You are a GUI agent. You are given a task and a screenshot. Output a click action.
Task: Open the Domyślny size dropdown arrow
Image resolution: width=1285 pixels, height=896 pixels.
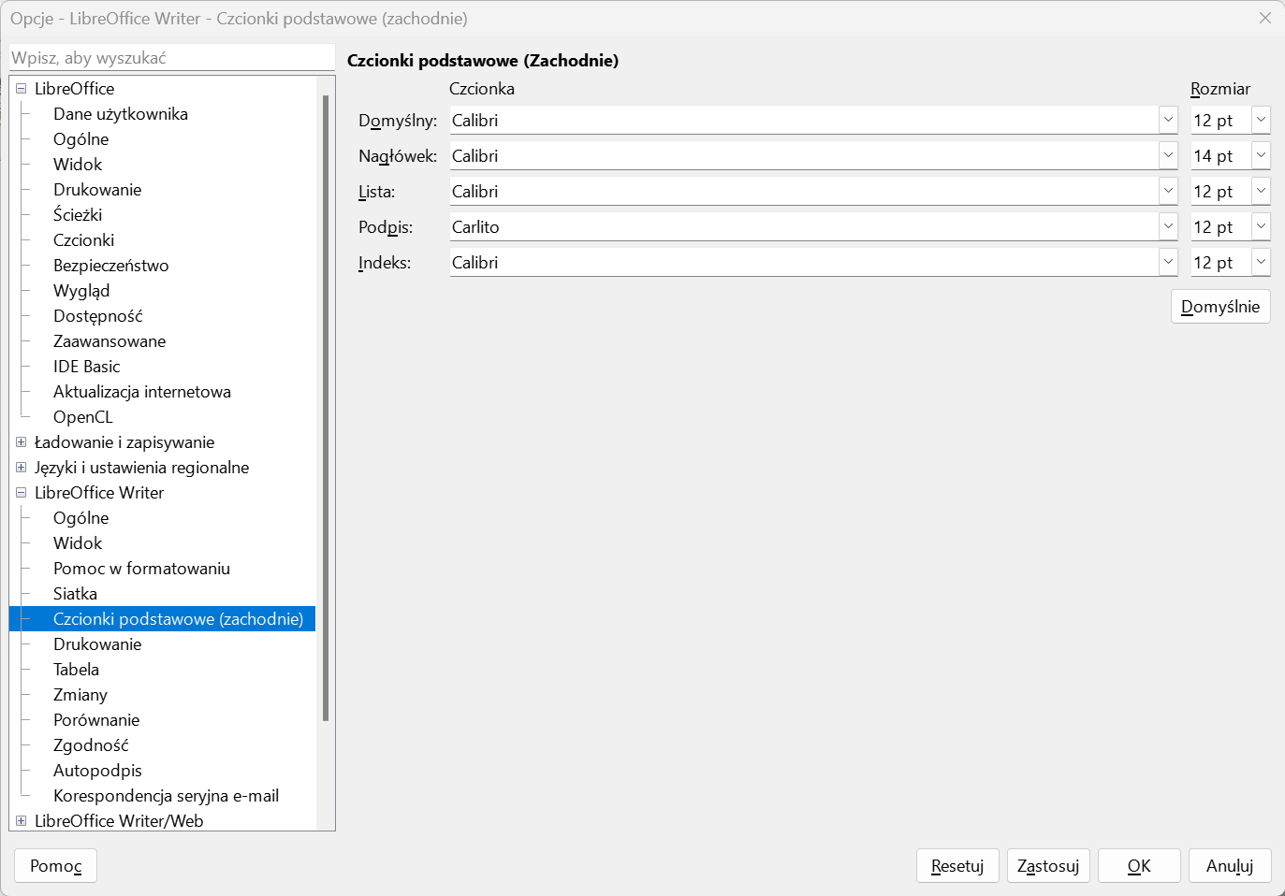1261,120
